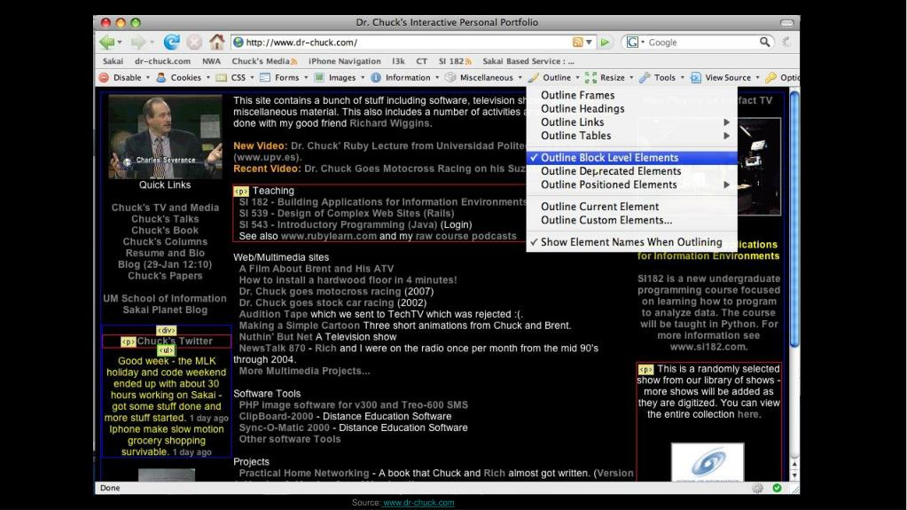
Task: Open the NWA bookmark
Action: [x=211, y=61]
